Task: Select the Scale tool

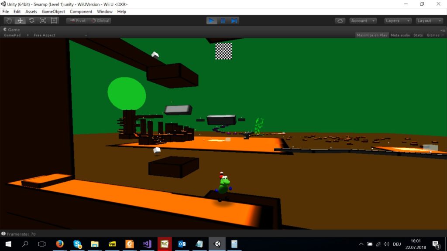Action: click(43, 21)
